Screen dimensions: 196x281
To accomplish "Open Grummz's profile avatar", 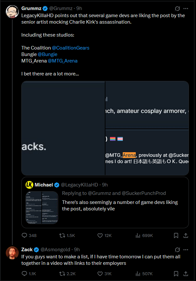I will [12, 12].
